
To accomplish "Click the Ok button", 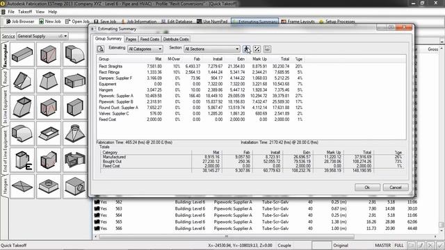I will [x=367, y=187].
